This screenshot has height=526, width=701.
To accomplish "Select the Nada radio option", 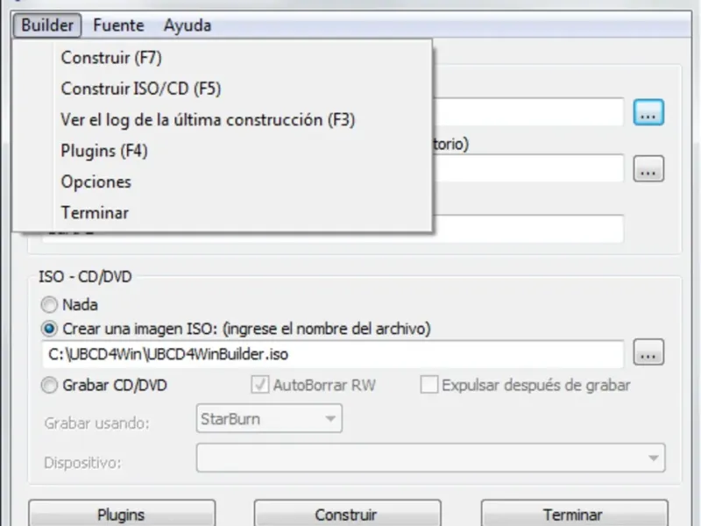I will 48,305.
